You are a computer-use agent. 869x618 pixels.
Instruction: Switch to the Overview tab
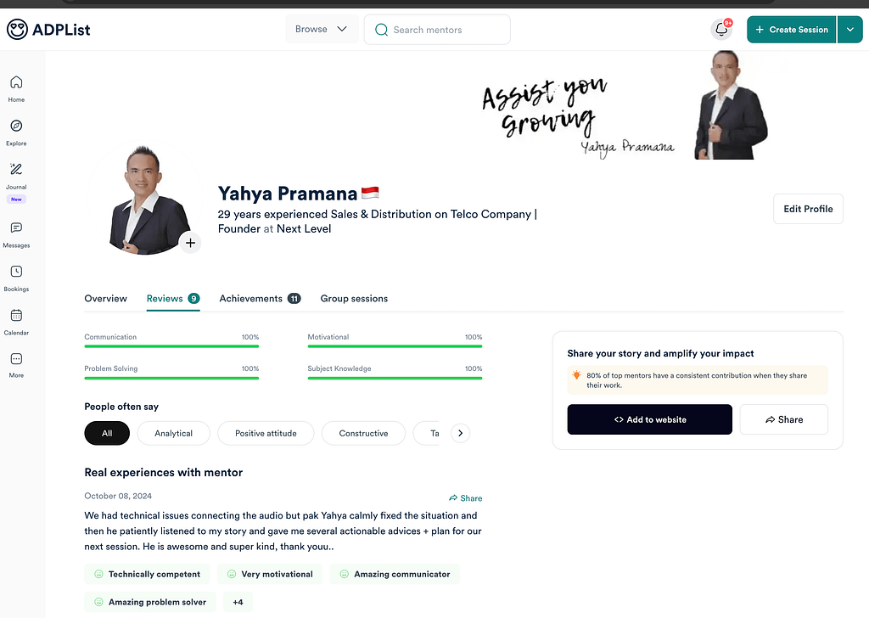click(105, 298)
